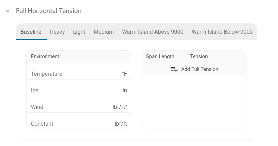278x146 pixels.
Task: Switch to the Baseline tab
Action: [x=31, y=32]
